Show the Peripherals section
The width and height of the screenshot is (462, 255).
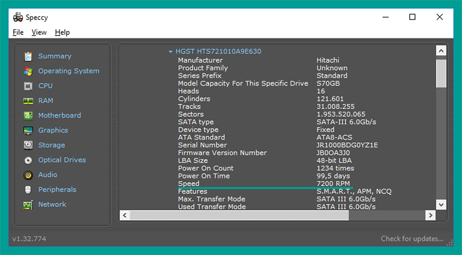pos(57,189)
